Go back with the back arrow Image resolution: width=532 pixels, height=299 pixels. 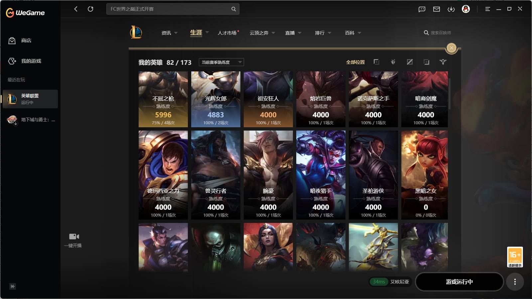(x=76, y=9)
